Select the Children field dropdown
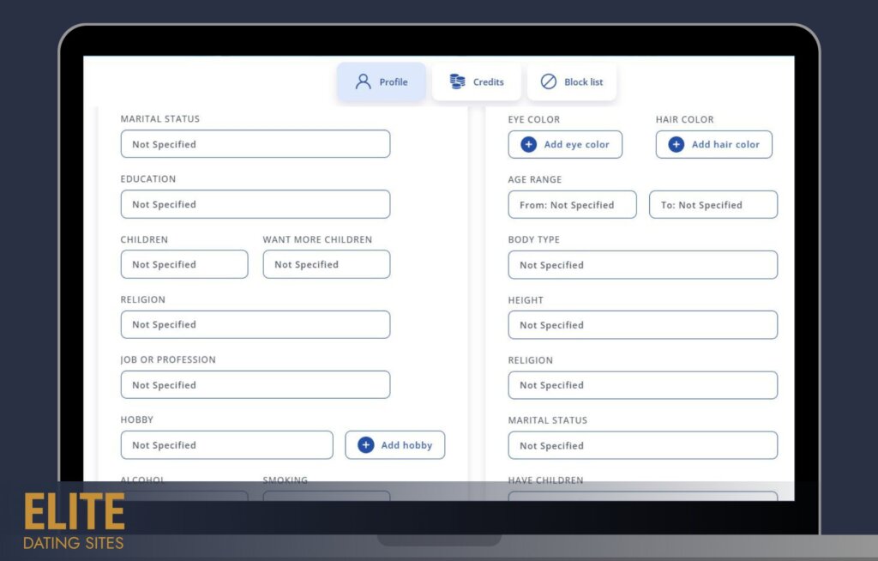 pos(183,264)
